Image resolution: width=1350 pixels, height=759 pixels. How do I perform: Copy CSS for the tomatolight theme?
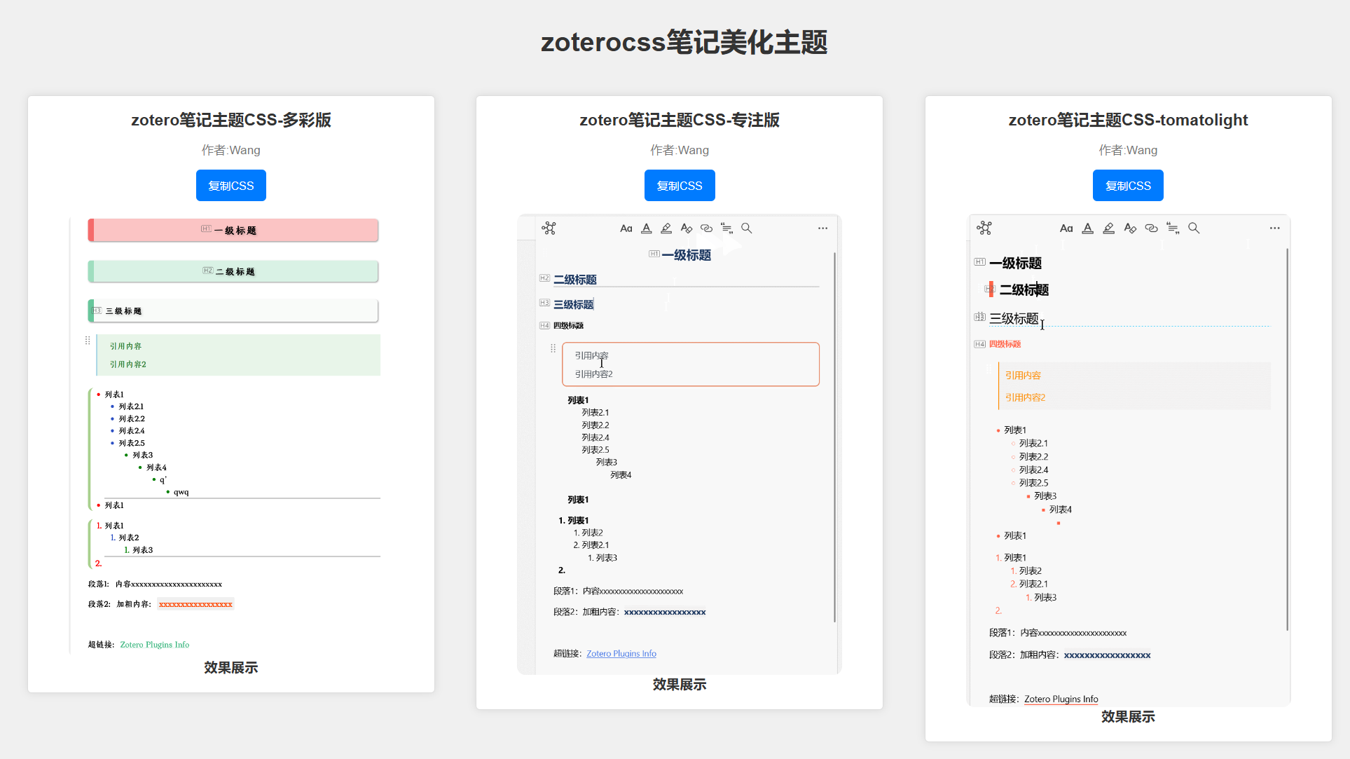1128,186
